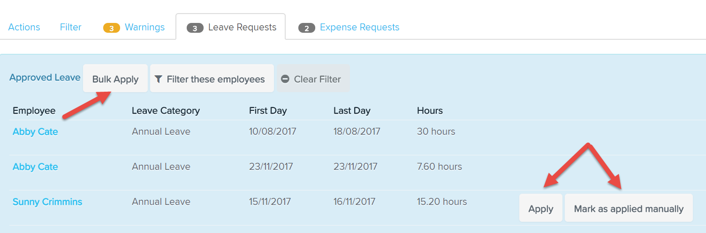Click the minus circle icon in Clear Filter
Image resolution: width=706 pixels, height=233 pixels.
point(285,79)
